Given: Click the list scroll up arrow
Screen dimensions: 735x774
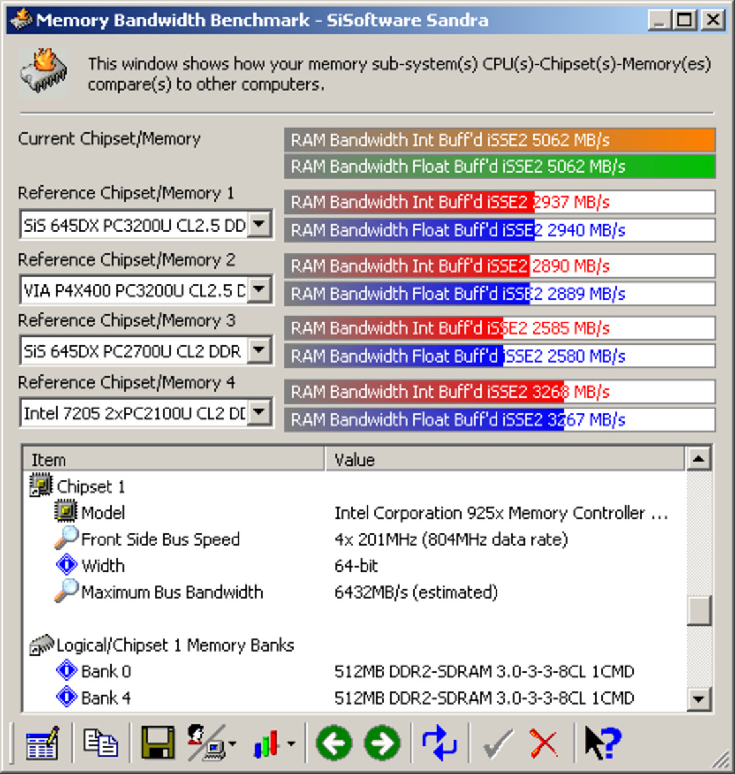Looking at the screenshot, I should 699,458.
